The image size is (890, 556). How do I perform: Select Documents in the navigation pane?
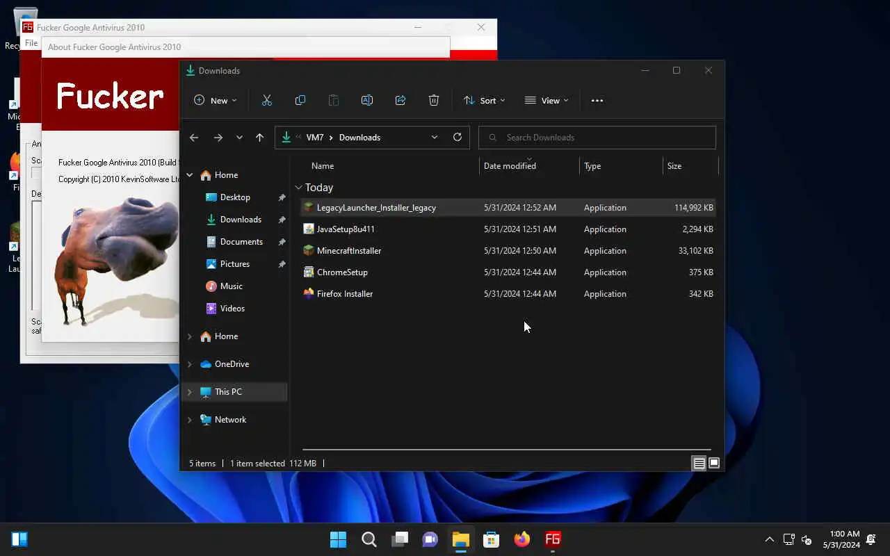click(x=241, y=242)
